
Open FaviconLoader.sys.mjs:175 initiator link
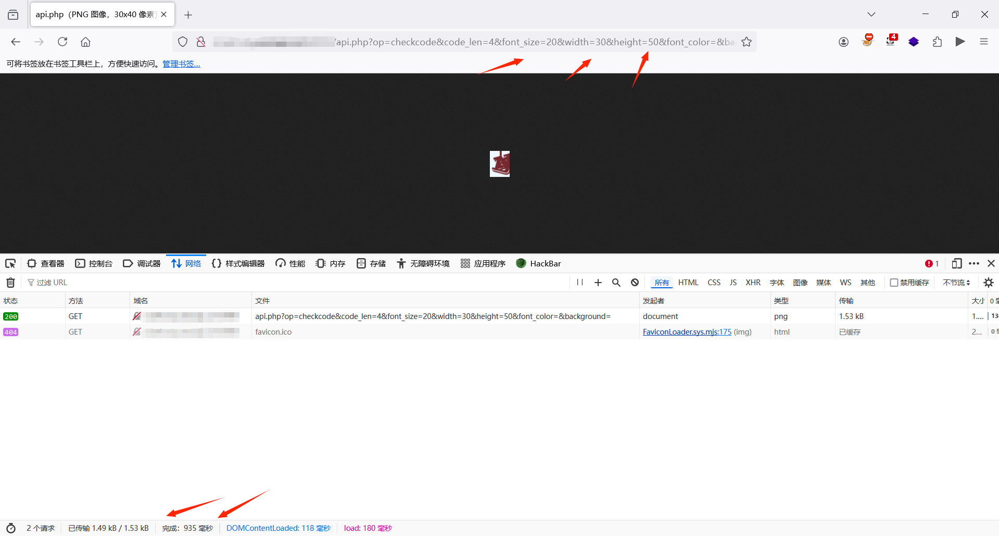[x=687, y=332]
